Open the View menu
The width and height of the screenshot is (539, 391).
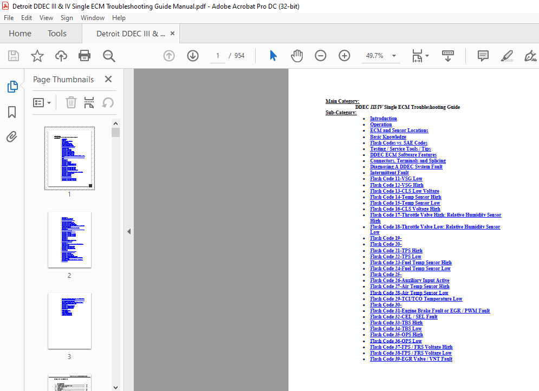pyautogui.click(x=46, y=18)
